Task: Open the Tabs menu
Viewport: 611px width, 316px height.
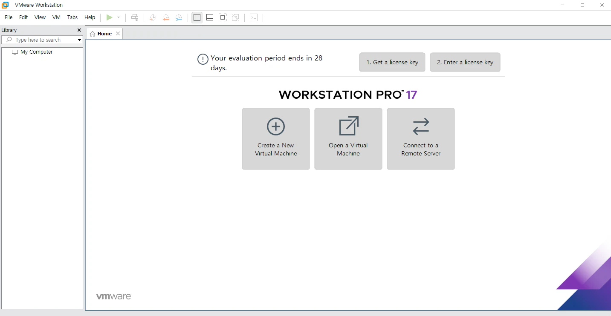Action: point(72,17)
